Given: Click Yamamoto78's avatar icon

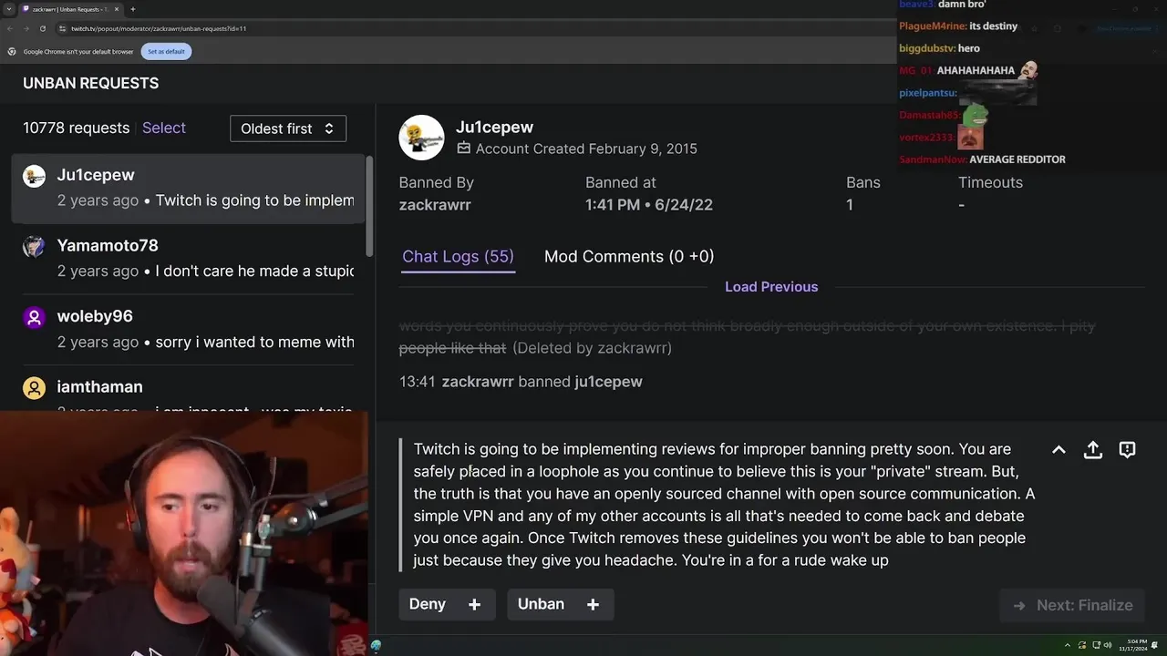Looking at the screenshot, I should (34, 247).
